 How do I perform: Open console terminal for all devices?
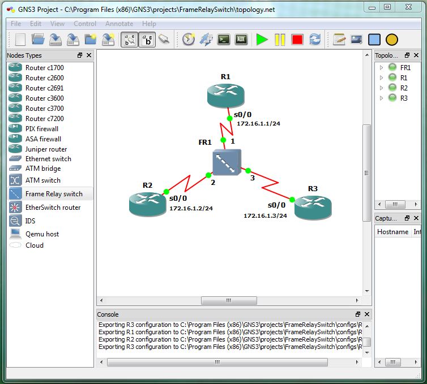tap(224, 40)
